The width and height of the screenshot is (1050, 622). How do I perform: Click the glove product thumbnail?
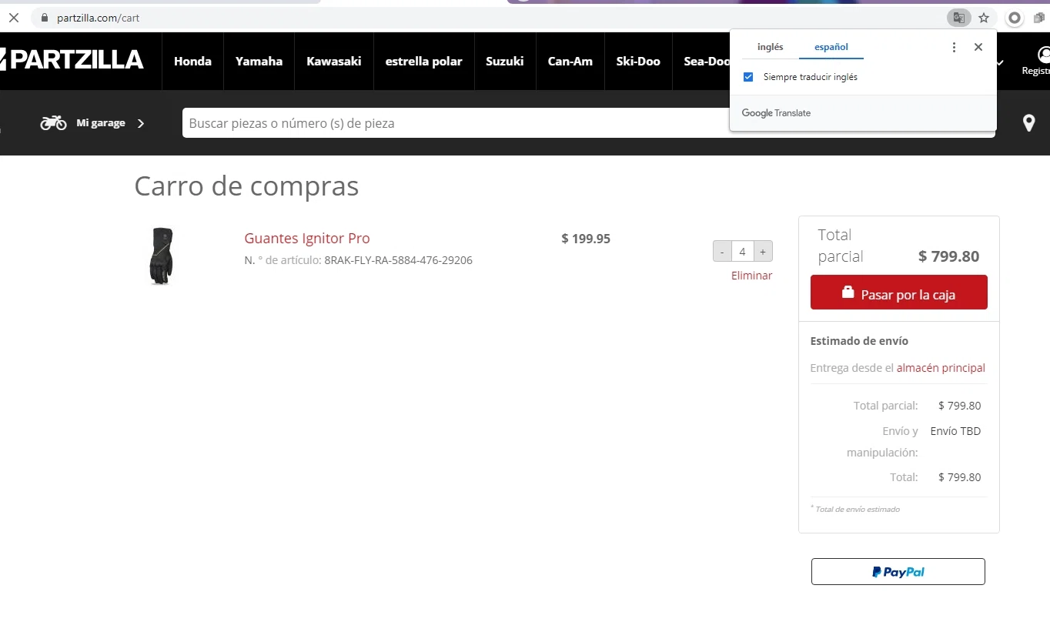161,256
